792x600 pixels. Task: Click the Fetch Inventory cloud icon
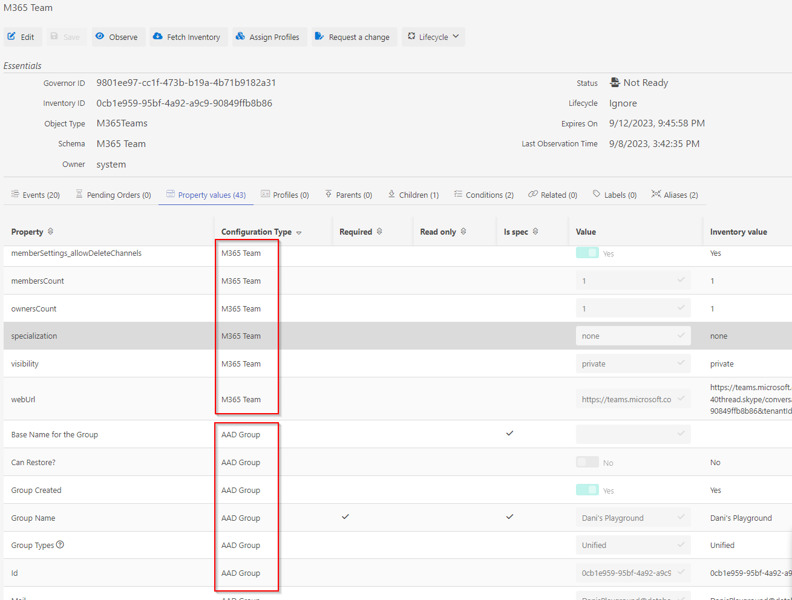coord(158,36)
